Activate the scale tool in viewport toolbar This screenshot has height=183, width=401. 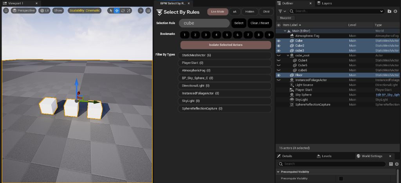pos(128,11)
